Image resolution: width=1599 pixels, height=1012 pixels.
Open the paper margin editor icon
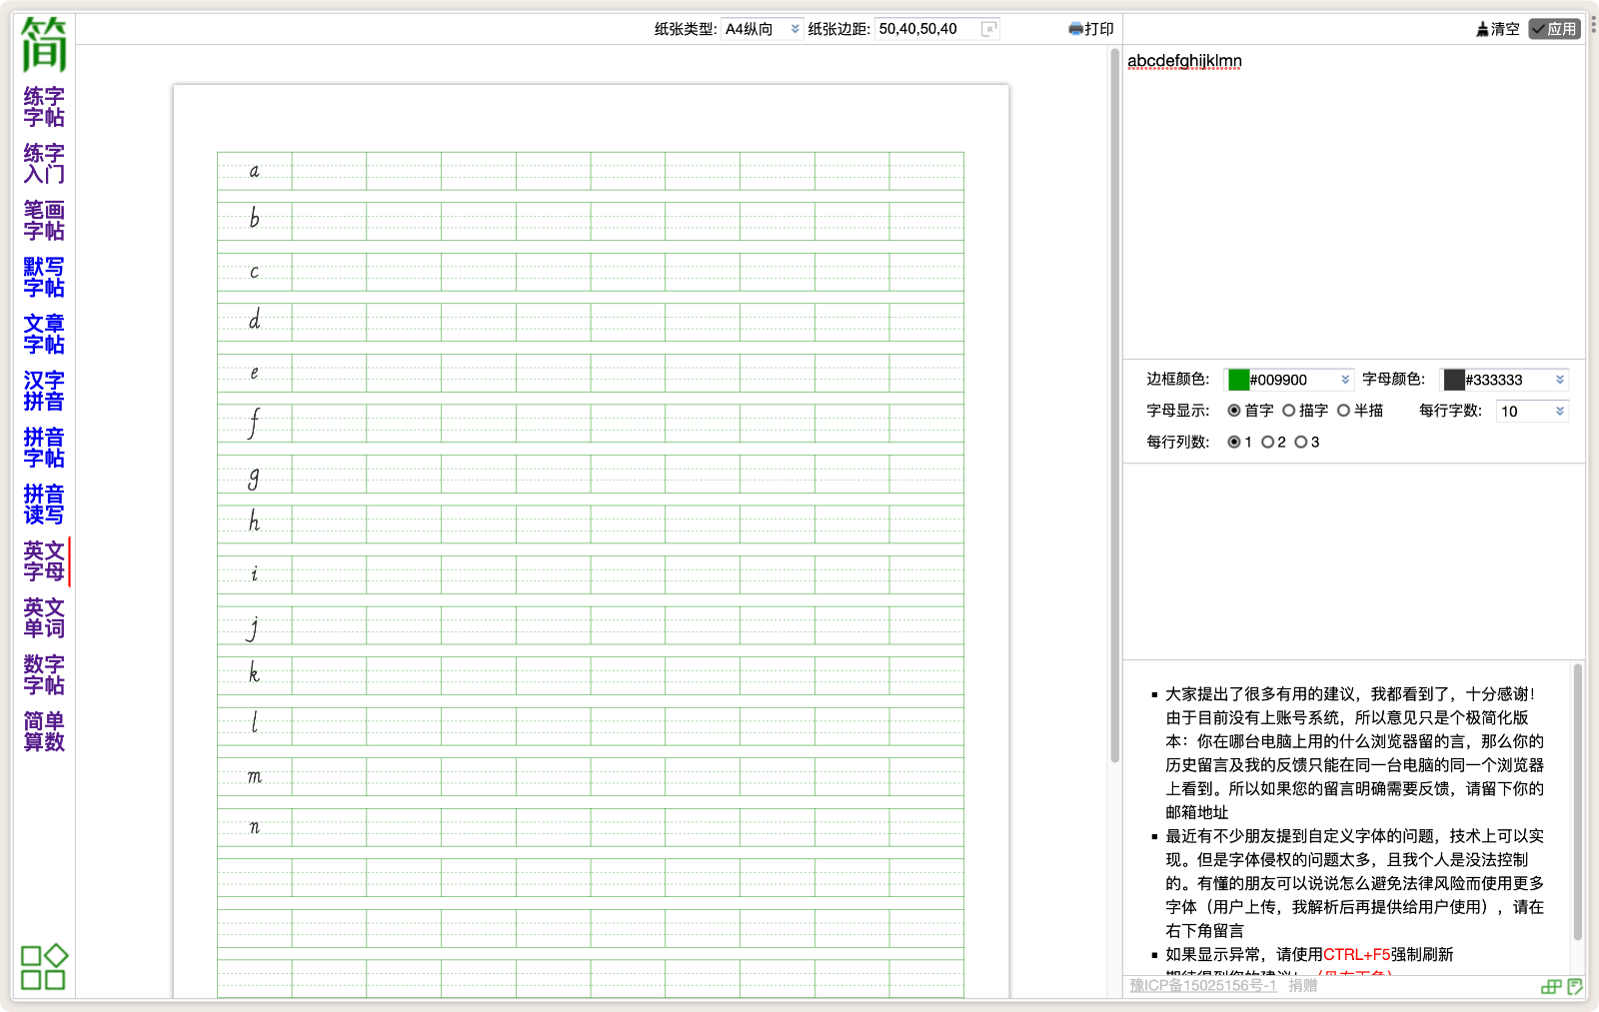[x=988, y=29]
